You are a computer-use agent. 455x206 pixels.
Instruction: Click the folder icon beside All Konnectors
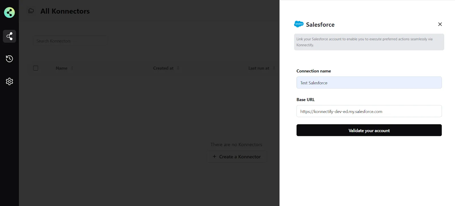pos(31,11)
